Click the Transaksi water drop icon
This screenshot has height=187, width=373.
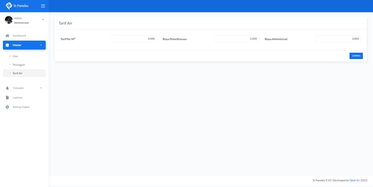pyautogui.click(x=7, y=88)
